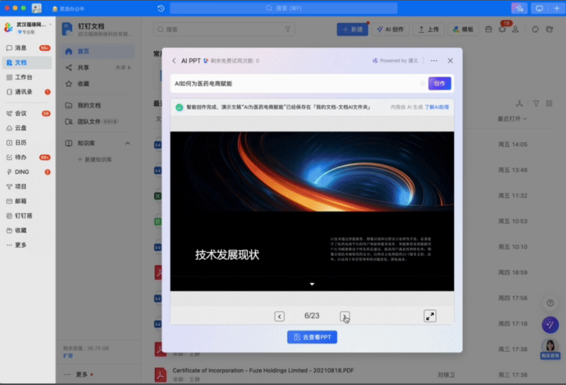Open the three-dots menu in AI PPT dialog
The height and width of the screenshot is (385, 566).
pyautogui.click(x=434, y=61)
